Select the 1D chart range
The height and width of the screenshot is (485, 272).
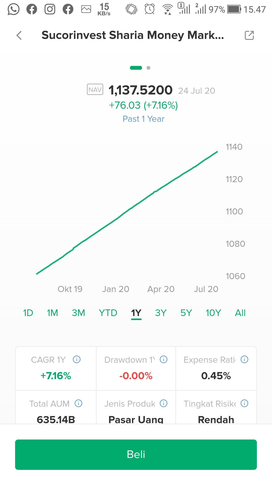[28, 313]
